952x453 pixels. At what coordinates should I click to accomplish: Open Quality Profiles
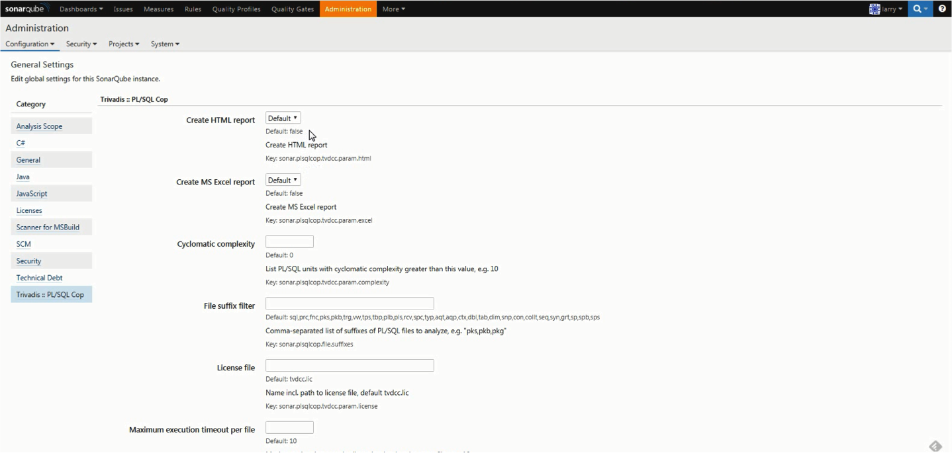236,9
